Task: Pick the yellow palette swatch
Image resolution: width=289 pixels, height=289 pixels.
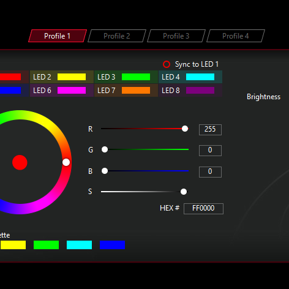Action: [x=13, y=245]
